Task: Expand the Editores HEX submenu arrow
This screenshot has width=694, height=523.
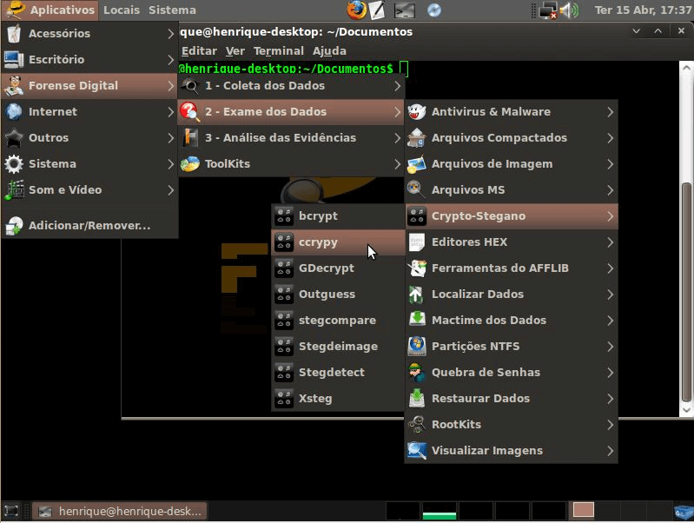Action: click(611, 242)
